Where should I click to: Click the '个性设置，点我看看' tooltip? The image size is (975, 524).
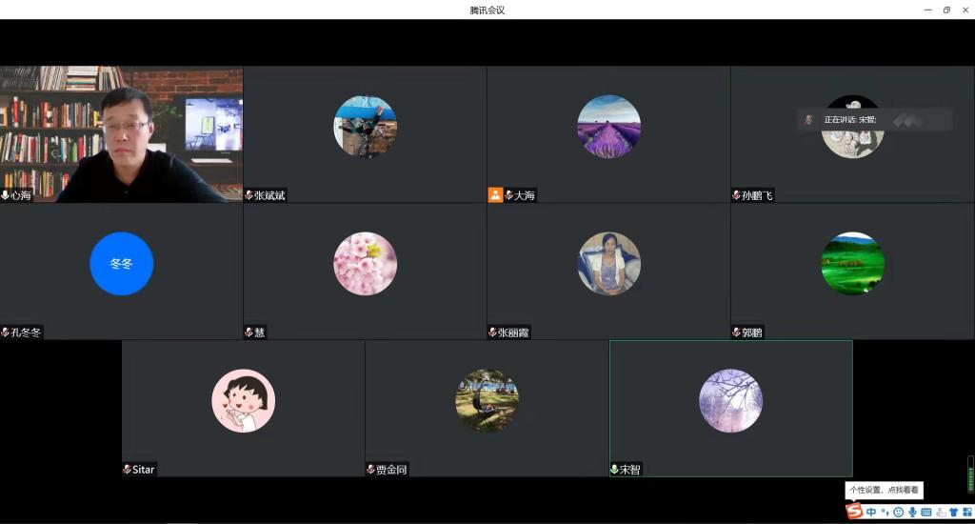pyautogui.click(x=884, y=490)
